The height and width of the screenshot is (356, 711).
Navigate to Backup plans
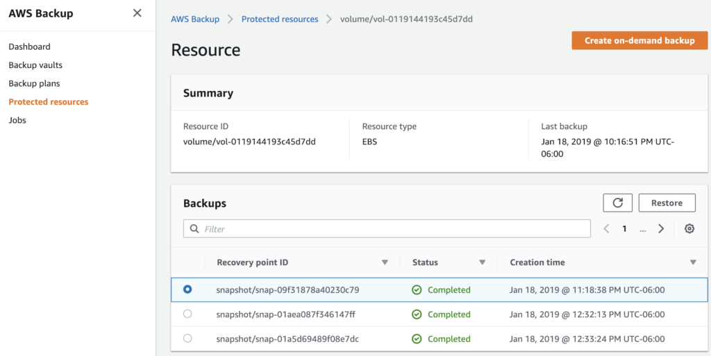34,83
